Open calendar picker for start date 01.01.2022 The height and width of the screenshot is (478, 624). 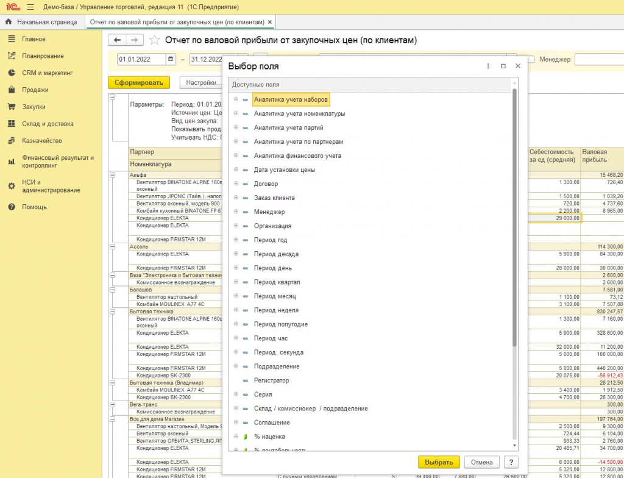tap(171, 60)
